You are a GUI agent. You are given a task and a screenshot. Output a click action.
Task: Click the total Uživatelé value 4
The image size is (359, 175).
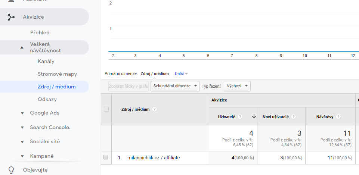[251, 133]
